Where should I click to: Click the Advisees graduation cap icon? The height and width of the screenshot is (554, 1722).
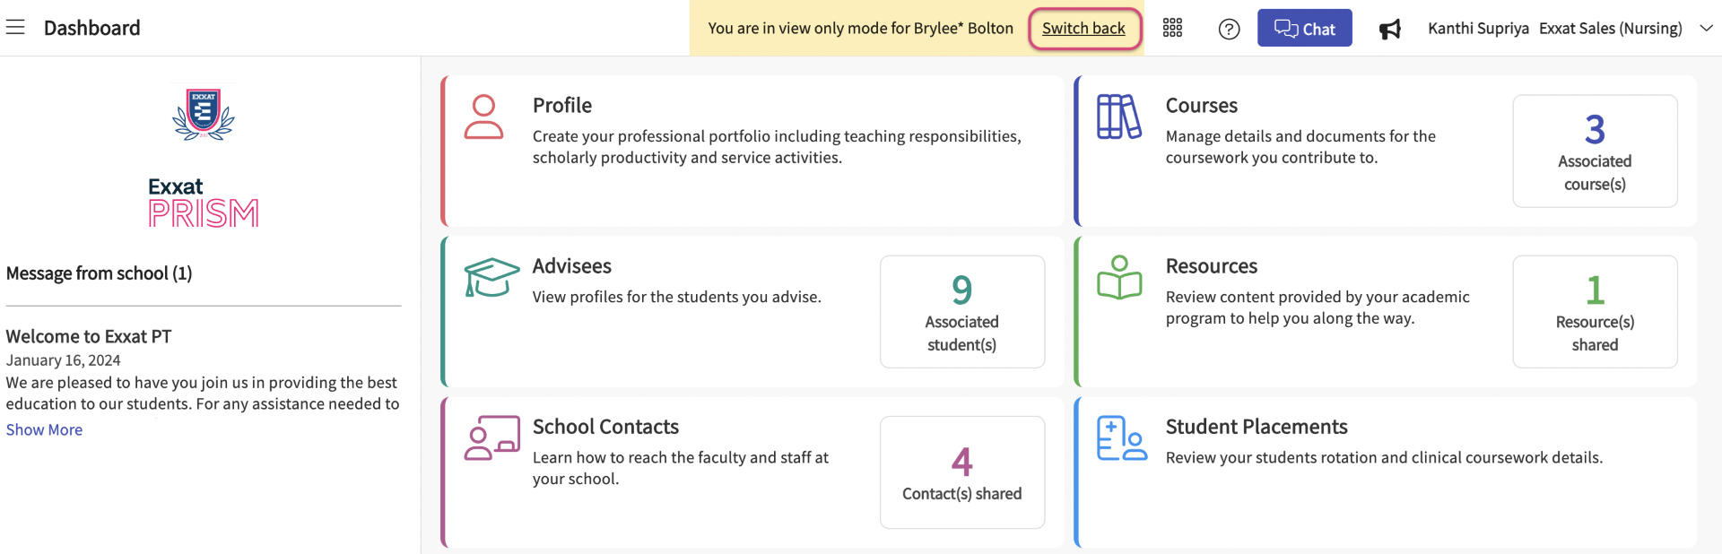491,277
